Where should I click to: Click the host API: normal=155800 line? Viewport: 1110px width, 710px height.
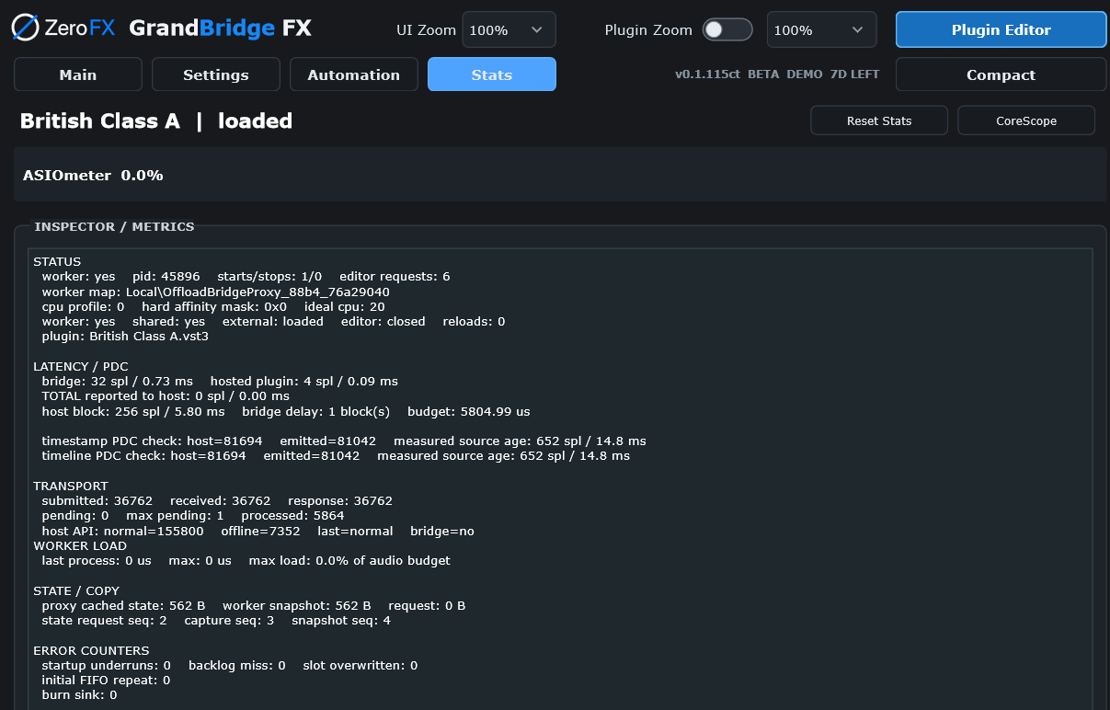[x=258, y=531]
